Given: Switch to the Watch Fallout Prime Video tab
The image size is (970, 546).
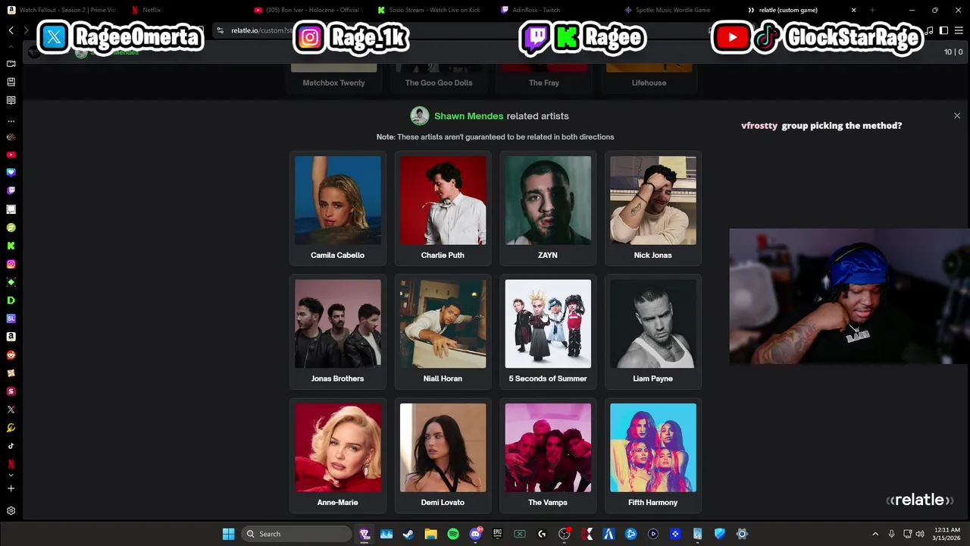Looking at the screenshot, I should (x=62, y=10).
